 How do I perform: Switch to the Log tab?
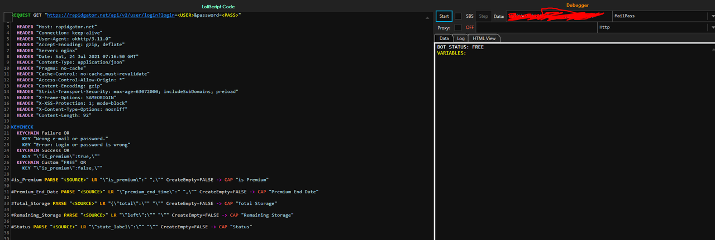(460, 38)
